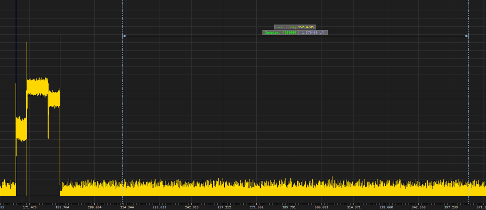486x210 pixels.
Task: Click the 185.764 time axis label
Action: [62, 207]
